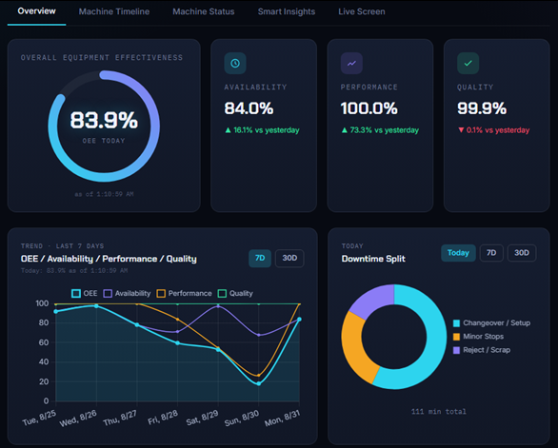This screenshot has width=558, height=448.
Task: Click the Sat, 8/29 Availability data point
Action: (x=218, y=305)
